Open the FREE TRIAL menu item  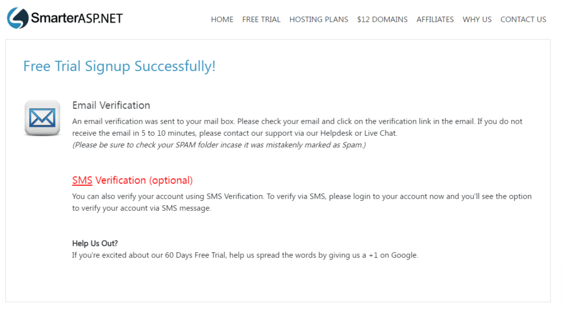click(x=261, y=19)
